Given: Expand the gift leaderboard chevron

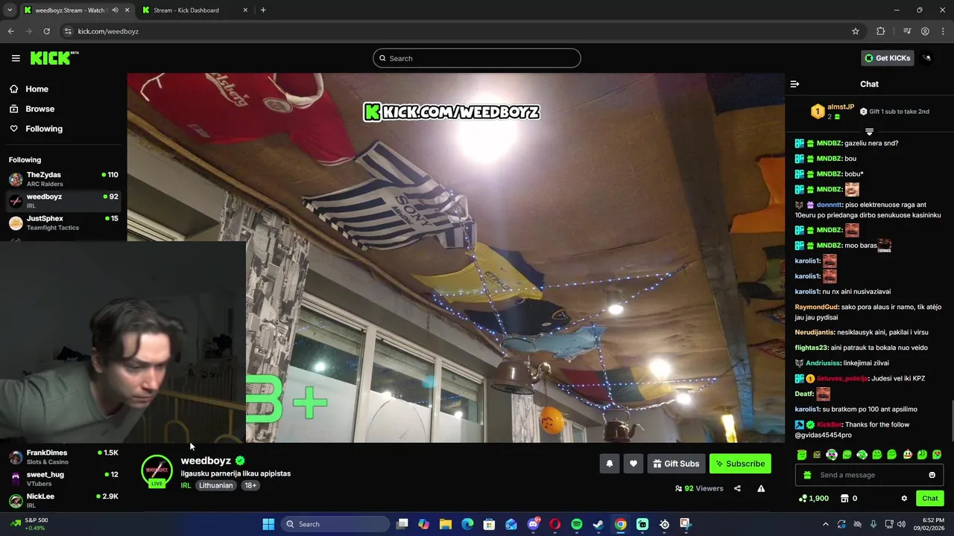Looking at the screenshot, I should (869, 132).
